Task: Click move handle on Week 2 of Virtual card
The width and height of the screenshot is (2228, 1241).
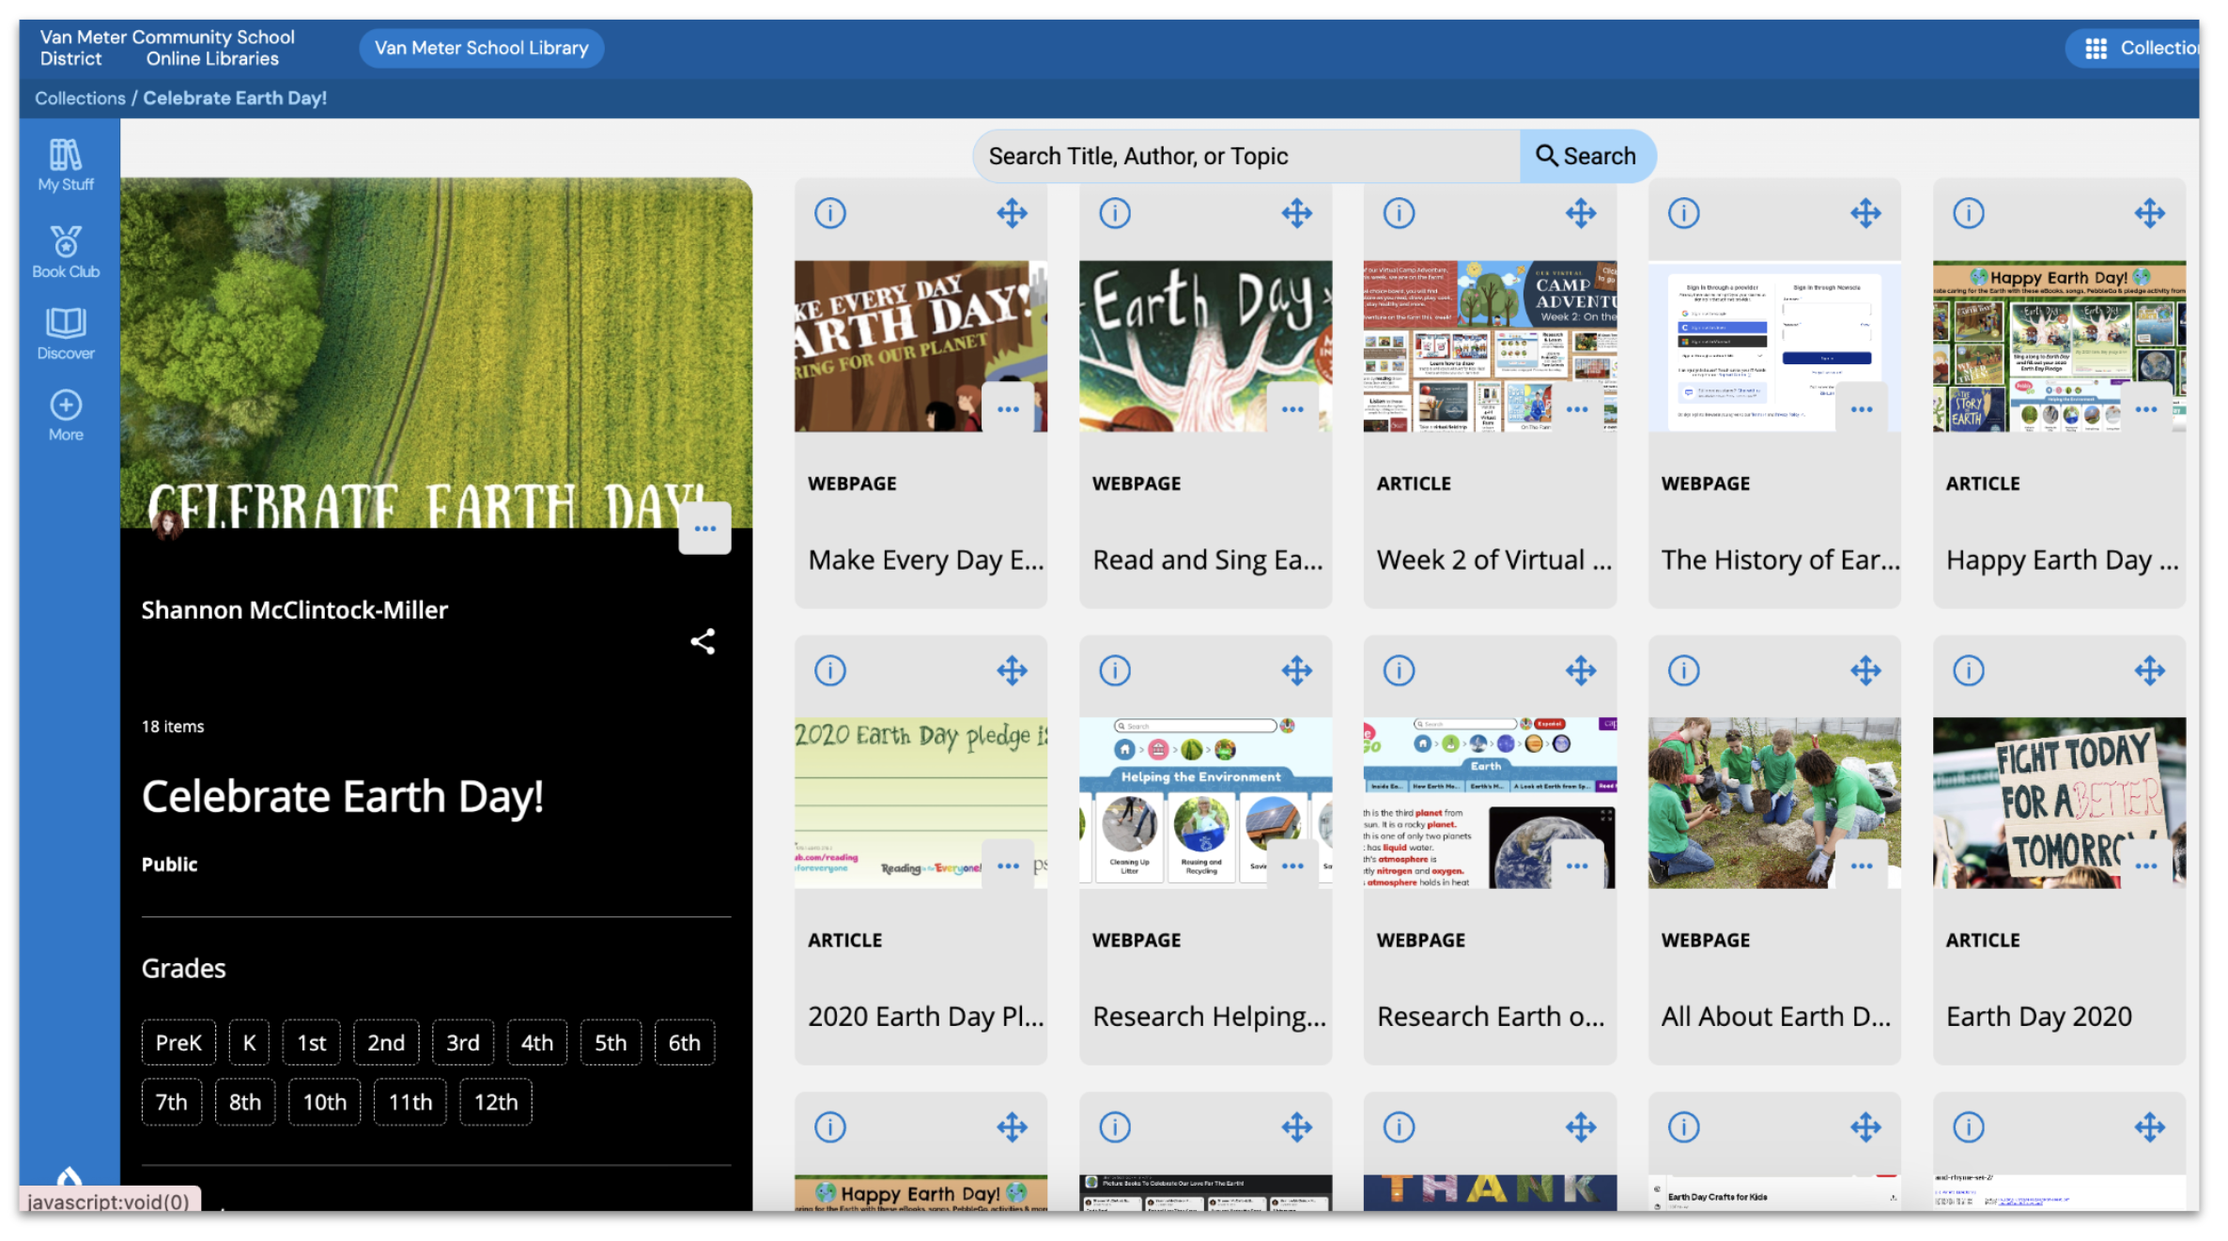Action: tap(1582, 213)
